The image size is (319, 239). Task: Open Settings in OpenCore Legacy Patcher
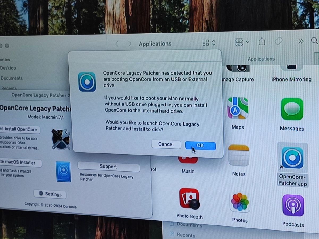[x=50, y=194]
